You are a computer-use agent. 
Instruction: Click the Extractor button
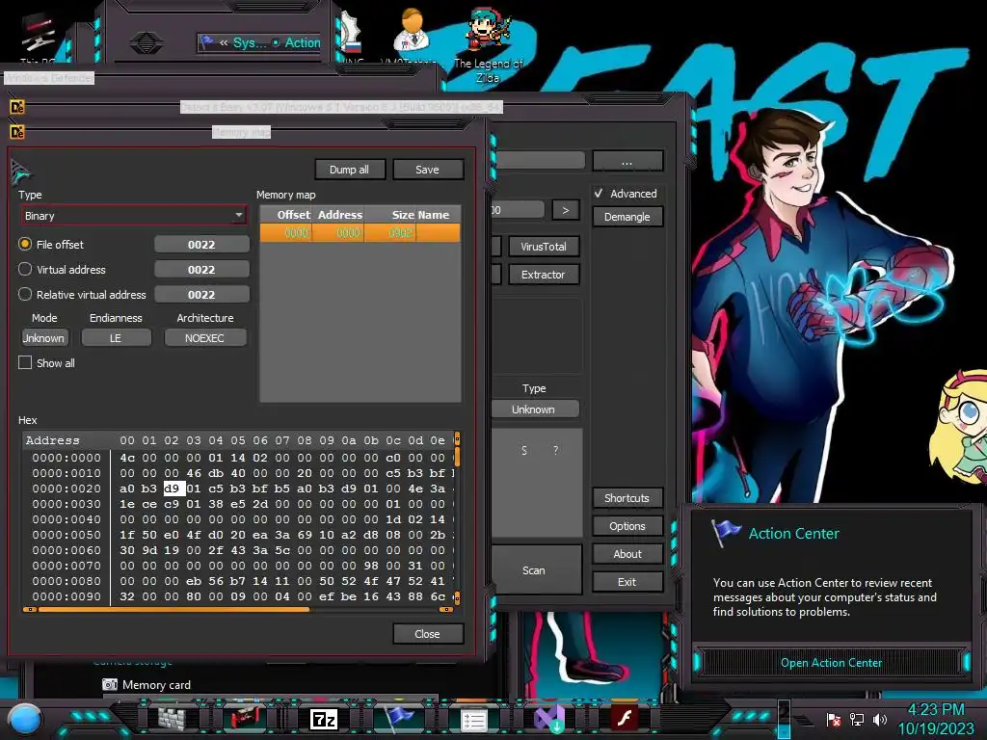click(544, 275)
